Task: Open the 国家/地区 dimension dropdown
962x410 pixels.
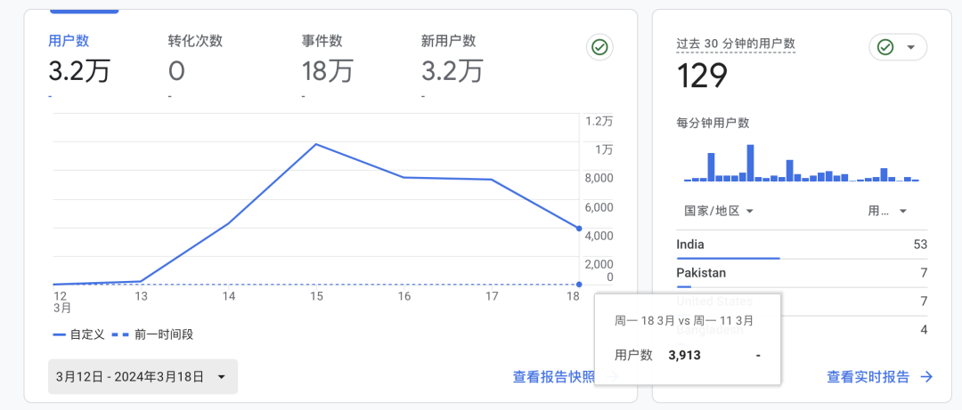Action: click(719, 211)
